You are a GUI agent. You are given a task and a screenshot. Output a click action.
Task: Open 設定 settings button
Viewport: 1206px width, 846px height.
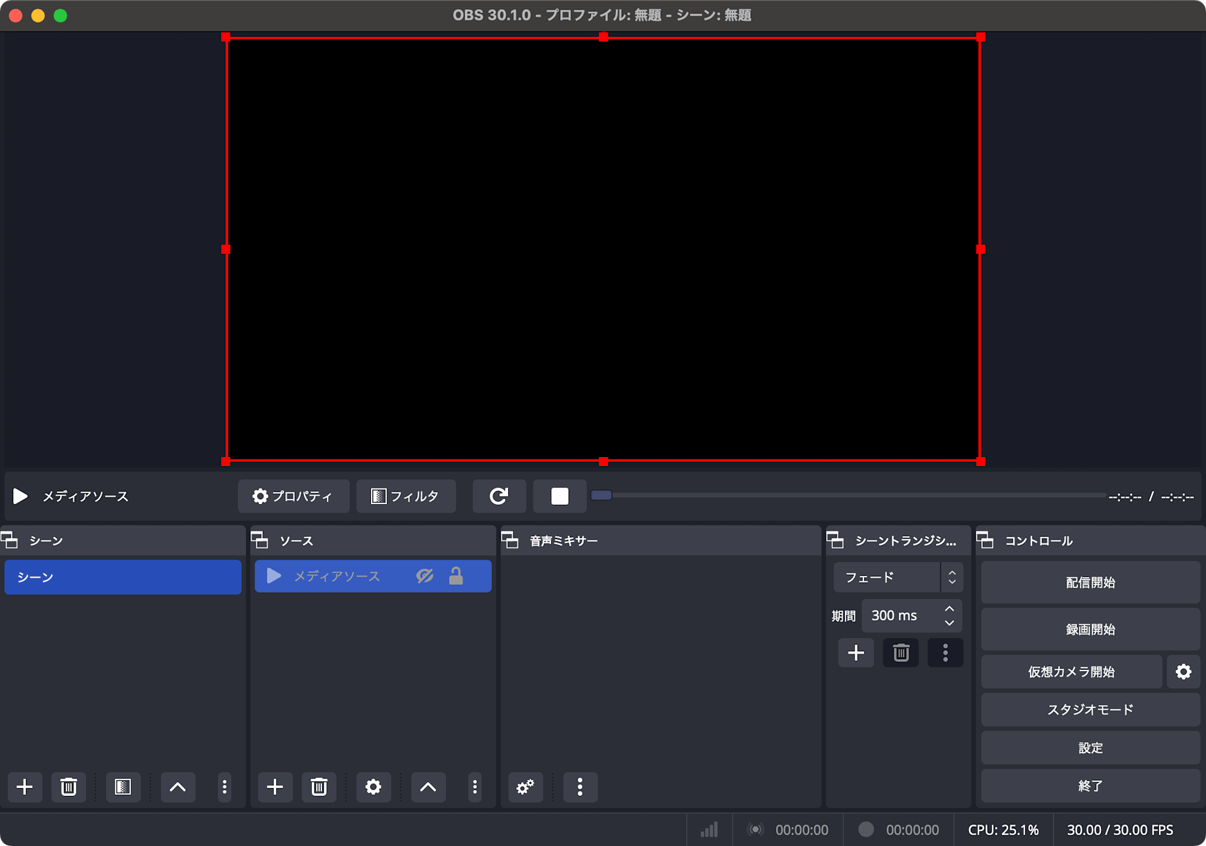click(1091, 748)
